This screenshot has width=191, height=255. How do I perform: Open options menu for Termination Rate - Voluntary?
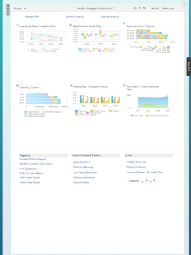124,23
